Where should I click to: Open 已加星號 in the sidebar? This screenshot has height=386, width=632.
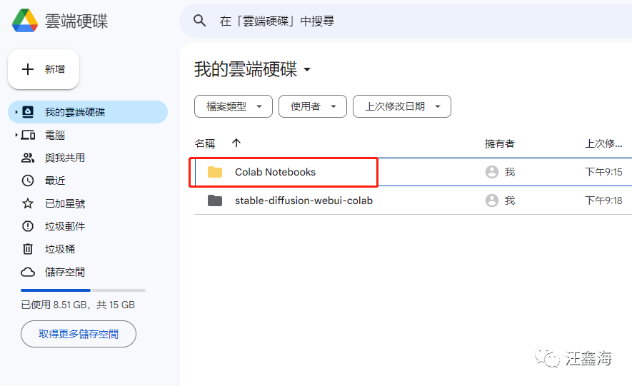65,203
